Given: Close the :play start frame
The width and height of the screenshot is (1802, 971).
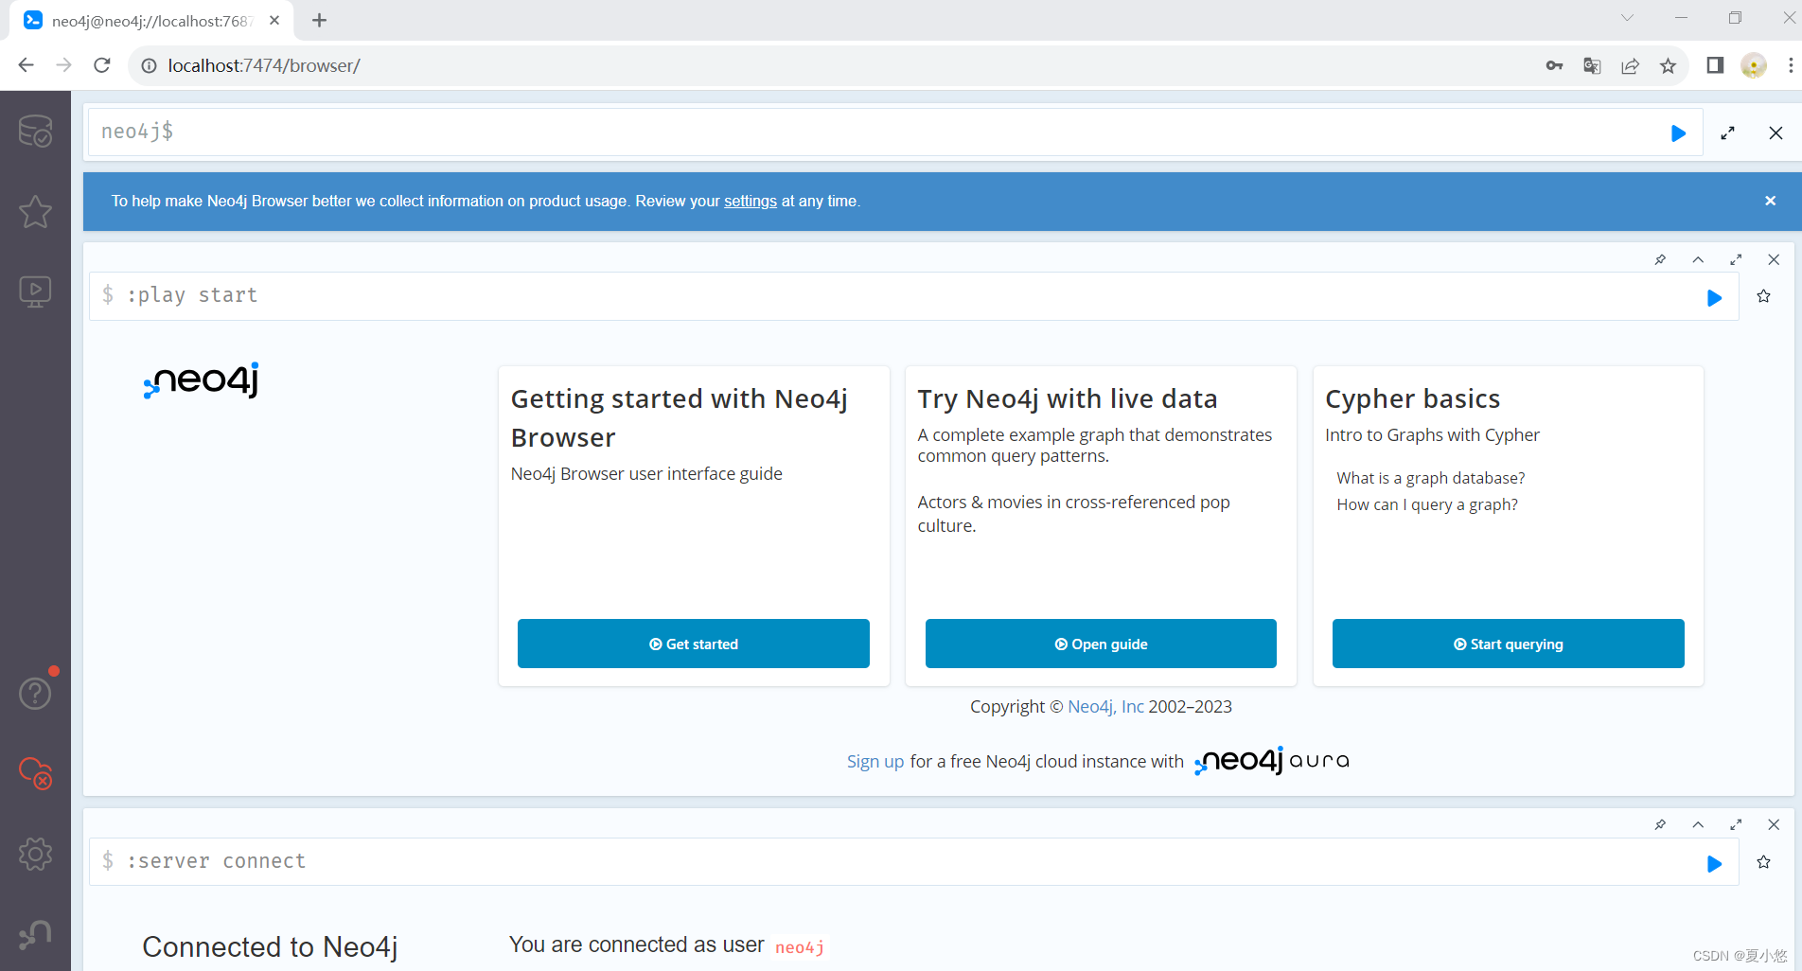Looking at the screenshot, I should pyautogui.click(x=1774, y=259).
